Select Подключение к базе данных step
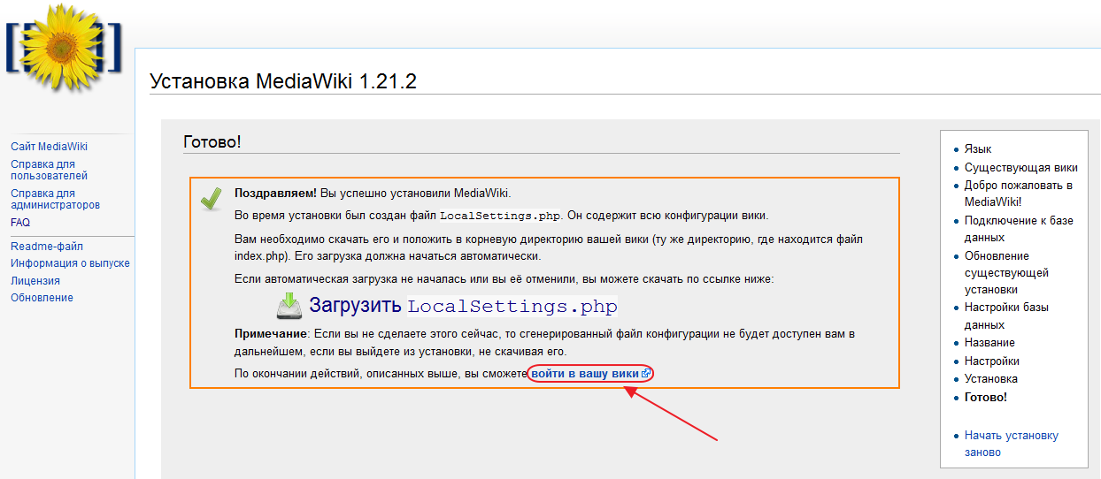The height and width of the screenshot is (479, 1101). pos(1019,229)
